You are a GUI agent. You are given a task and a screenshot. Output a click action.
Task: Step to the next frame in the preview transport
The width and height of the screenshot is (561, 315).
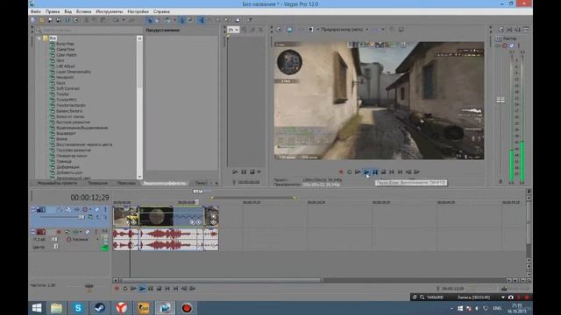point(417,172)
